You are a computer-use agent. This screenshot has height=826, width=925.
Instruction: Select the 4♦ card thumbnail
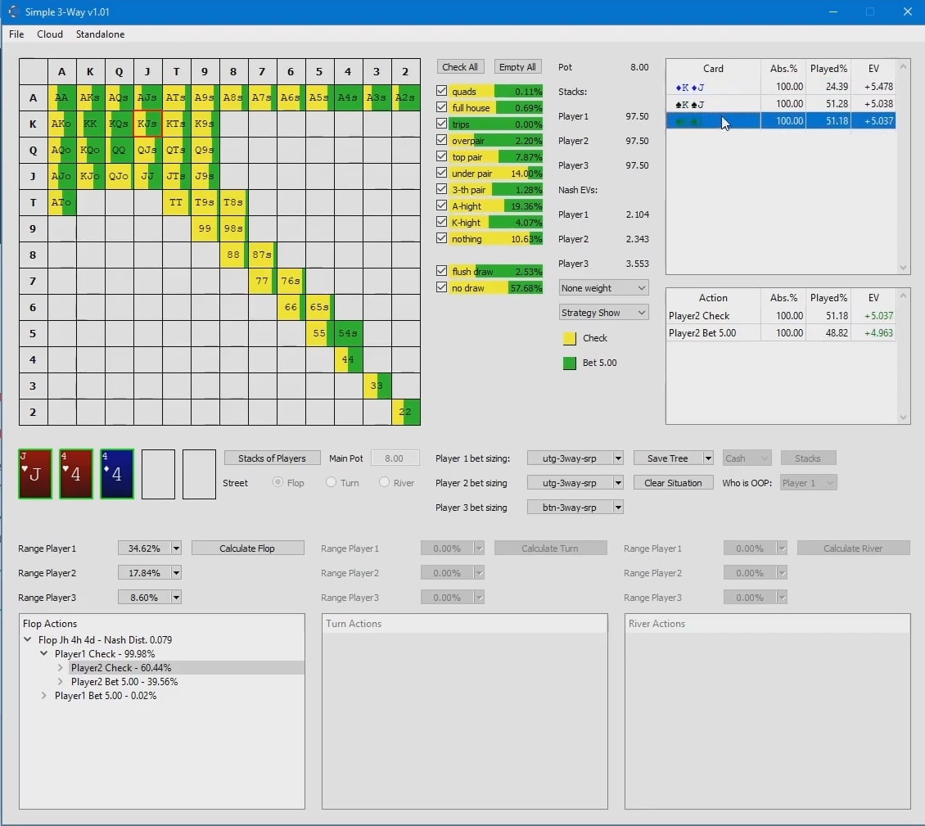tap(116, 473)
